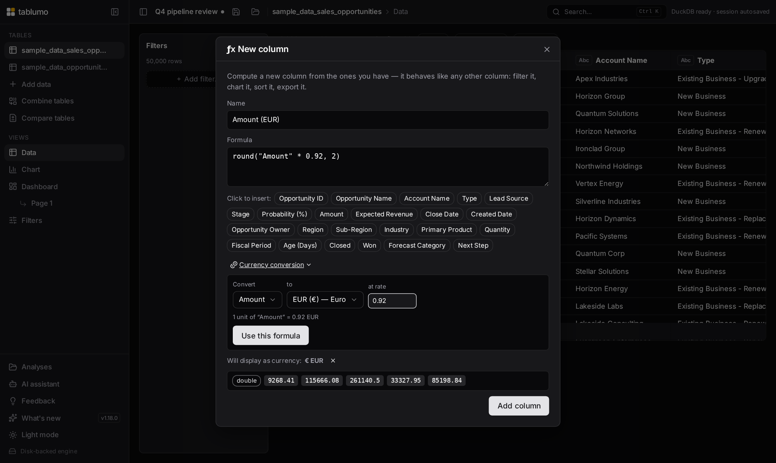Insert the Probability (%) column chip
The width and height of the screenshot is (776, 463).
pos(285,214)
